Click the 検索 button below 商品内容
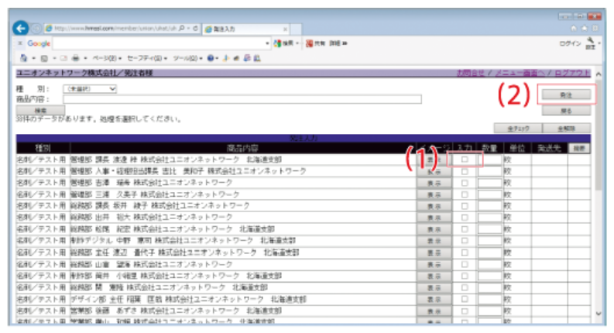 click(x=40, y=111)
